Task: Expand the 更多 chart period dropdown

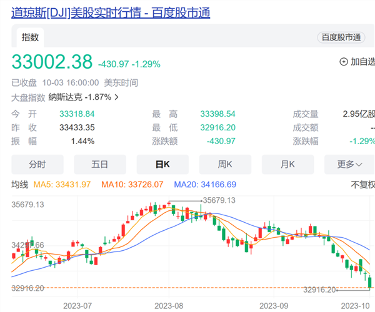Action: 349,165
